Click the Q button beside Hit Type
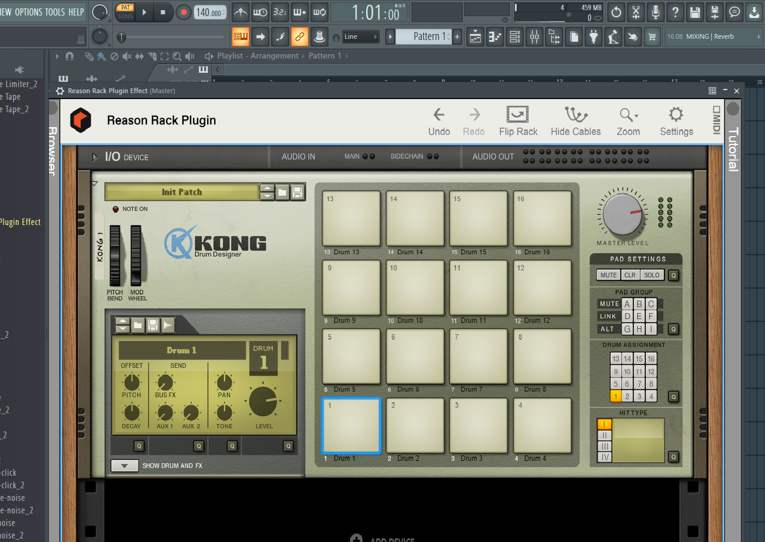This screenshot has height=542, width=765. coord(673,457)
